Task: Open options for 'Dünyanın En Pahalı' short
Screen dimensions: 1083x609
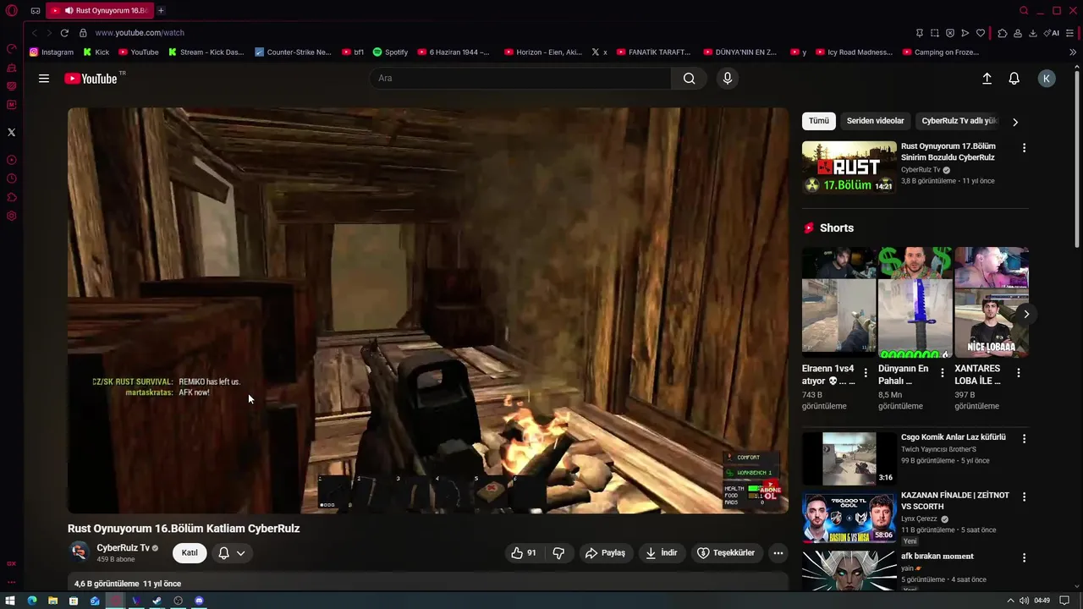Action: pos(942,373)
